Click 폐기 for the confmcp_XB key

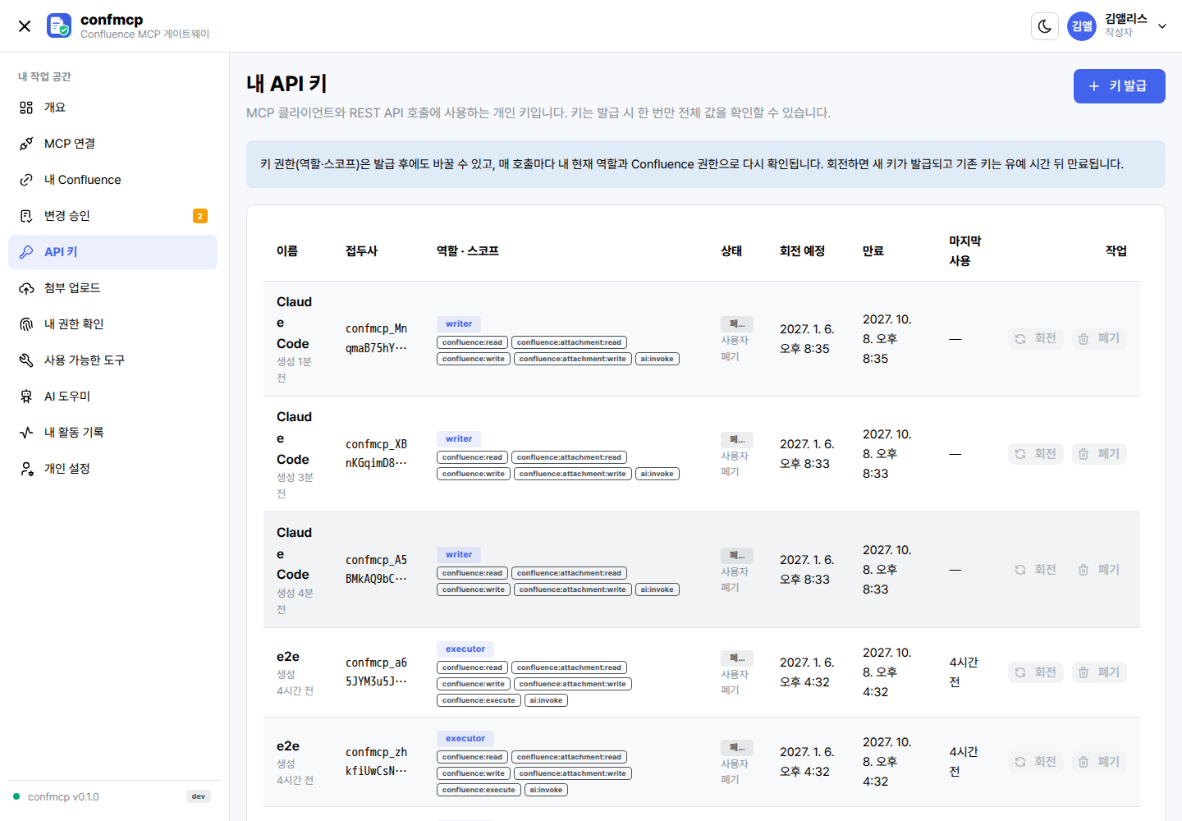pos(1099,454)
